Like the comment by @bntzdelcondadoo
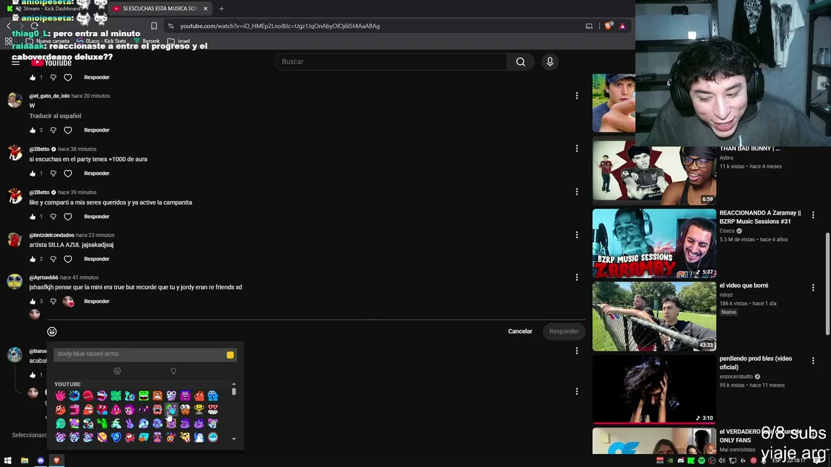 click(x=32, y=259)
